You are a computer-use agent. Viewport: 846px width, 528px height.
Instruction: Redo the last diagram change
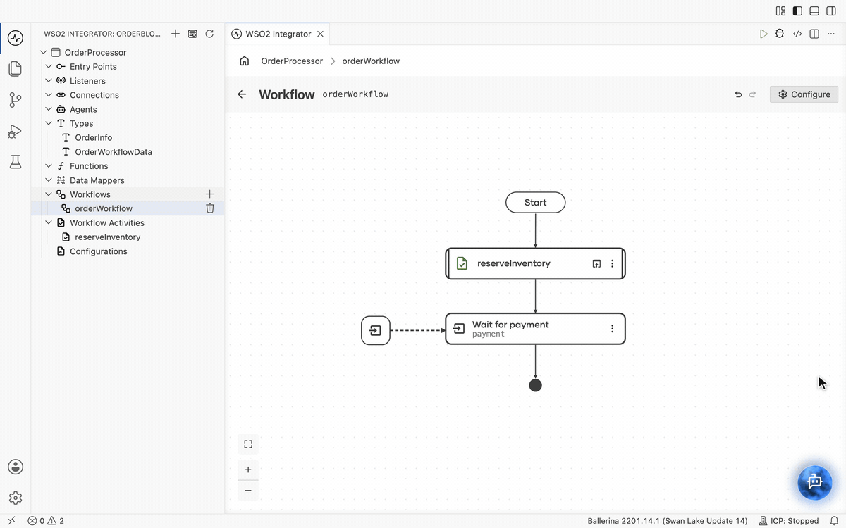pos(752,94)
